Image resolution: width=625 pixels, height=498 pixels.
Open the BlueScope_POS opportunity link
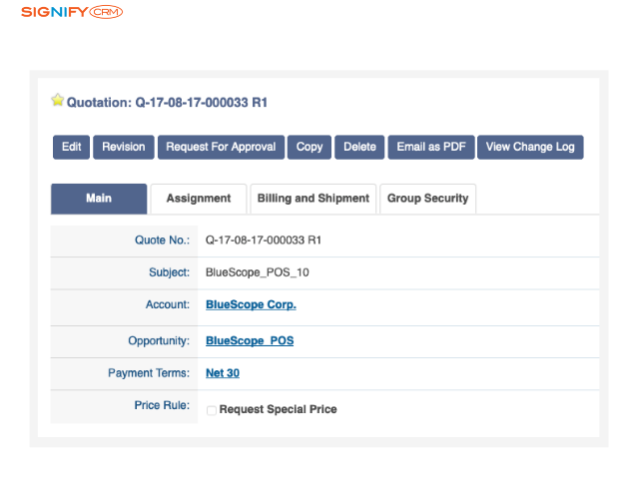pyautogui.click(x=250, y=341)
